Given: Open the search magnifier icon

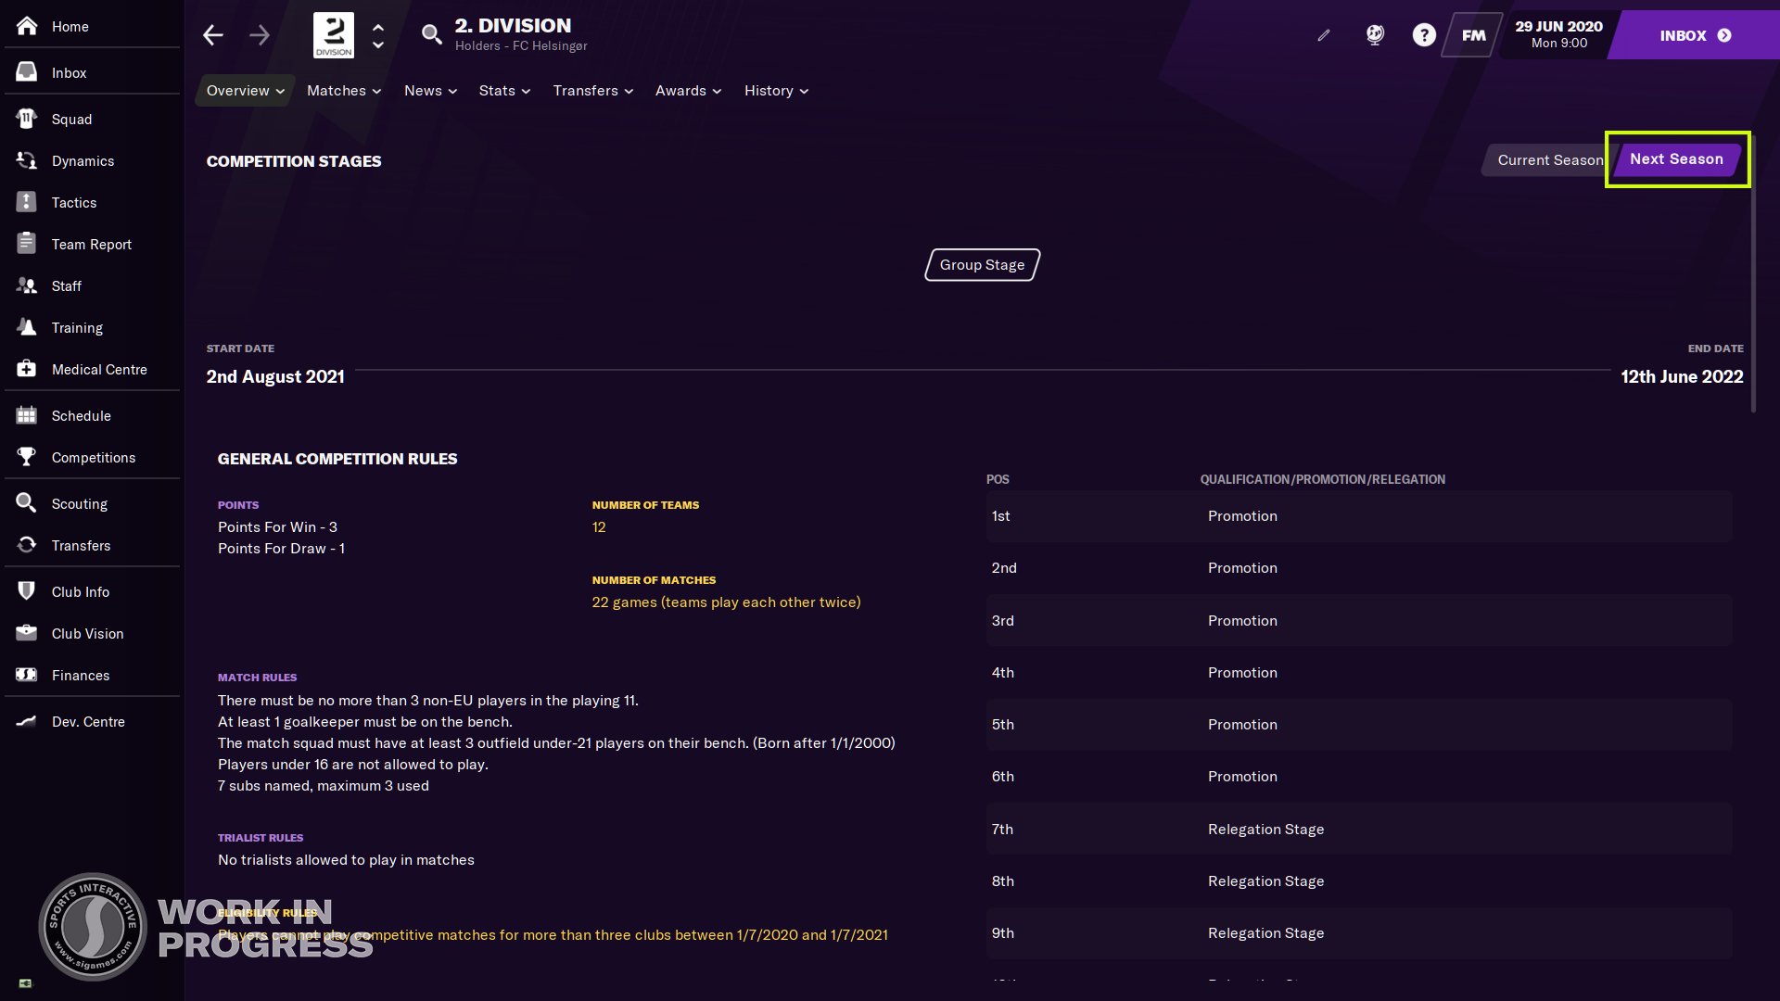Looking at the screenshot, I should pos(431,35).
